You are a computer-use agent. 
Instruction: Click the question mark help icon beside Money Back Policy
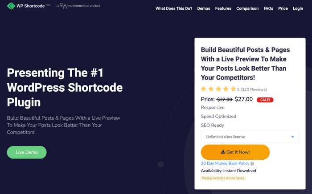[252, 164]
